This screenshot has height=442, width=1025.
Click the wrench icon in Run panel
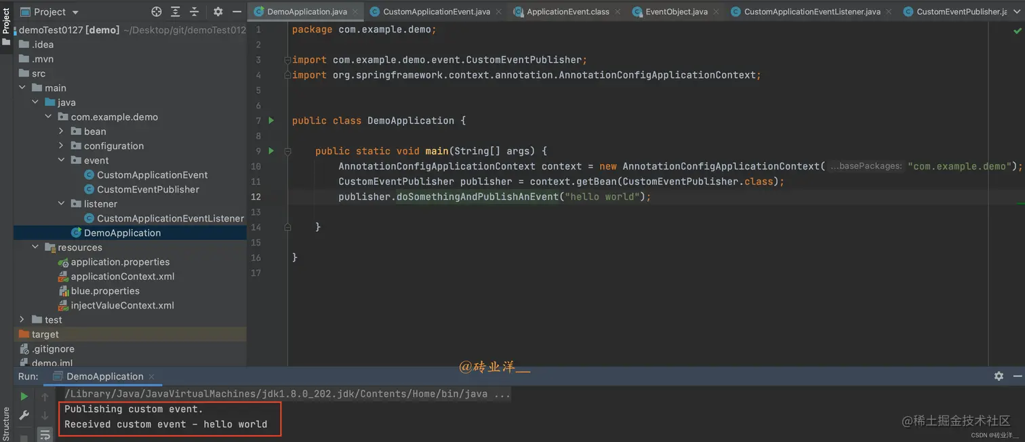24,415
